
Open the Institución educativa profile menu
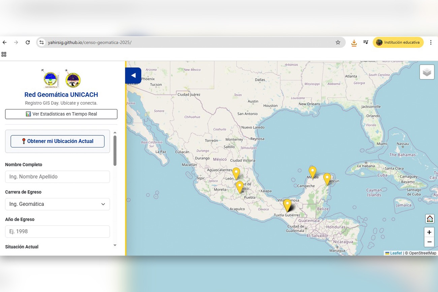(398, 42)
